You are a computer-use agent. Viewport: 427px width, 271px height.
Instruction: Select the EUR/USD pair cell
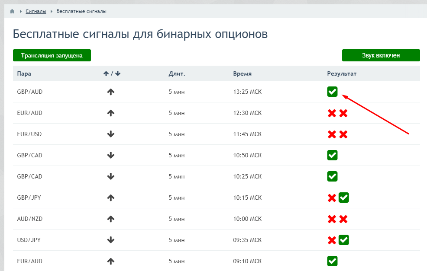29,134
